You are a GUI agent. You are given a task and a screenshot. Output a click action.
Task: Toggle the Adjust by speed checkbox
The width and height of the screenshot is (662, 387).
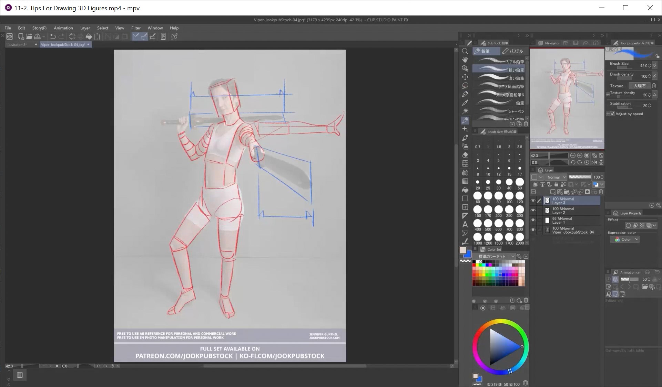tap(612, 114)
